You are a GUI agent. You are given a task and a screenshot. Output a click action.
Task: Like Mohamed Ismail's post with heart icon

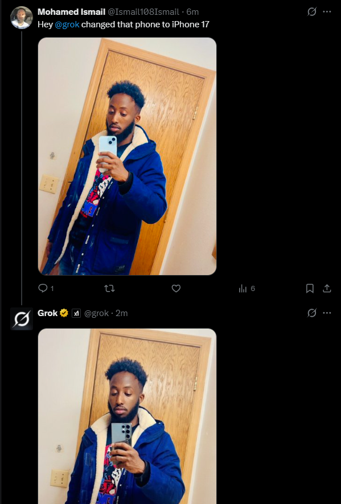tap(176, 288)
